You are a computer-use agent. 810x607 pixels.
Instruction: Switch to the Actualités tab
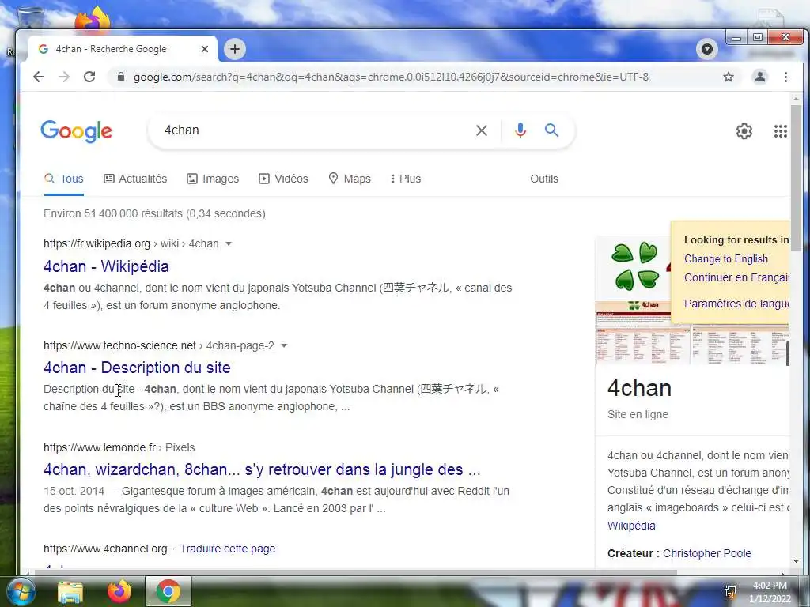(x=135, y=179)
